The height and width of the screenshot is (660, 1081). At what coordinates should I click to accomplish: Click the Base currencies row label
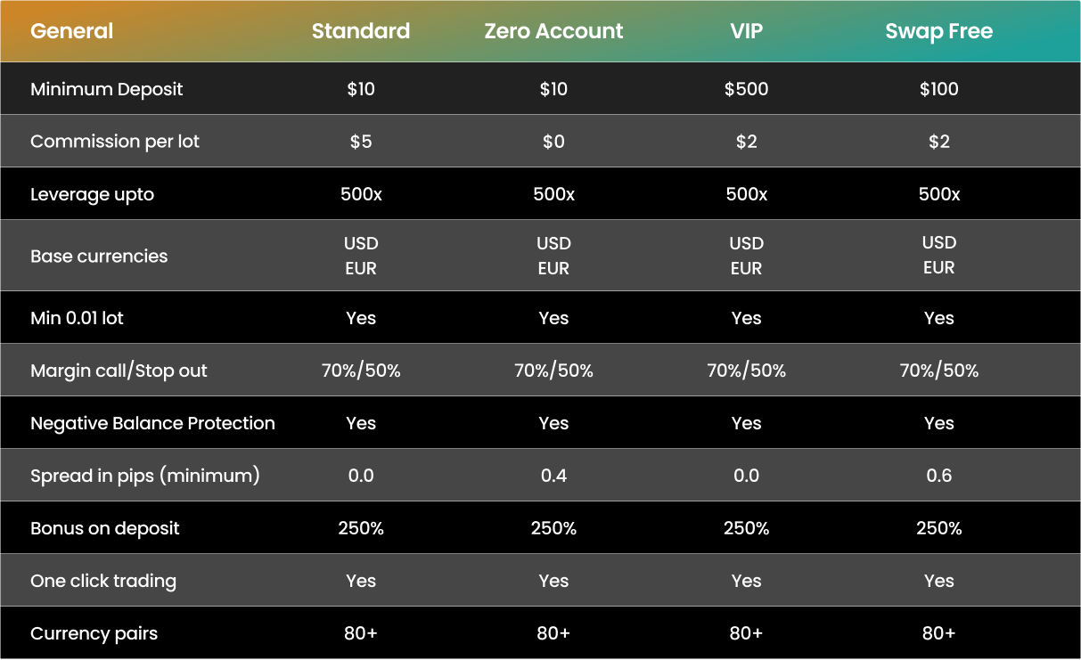99,256
